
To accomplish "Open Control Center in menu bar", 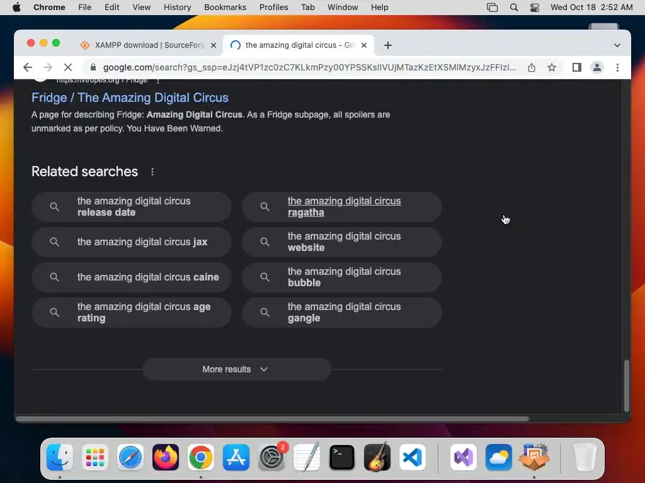I will [535, 8].
